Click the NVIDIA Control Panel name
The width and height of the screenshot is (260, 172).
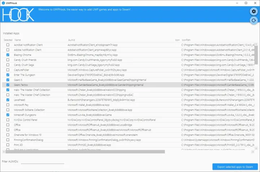tap(26, 120)
